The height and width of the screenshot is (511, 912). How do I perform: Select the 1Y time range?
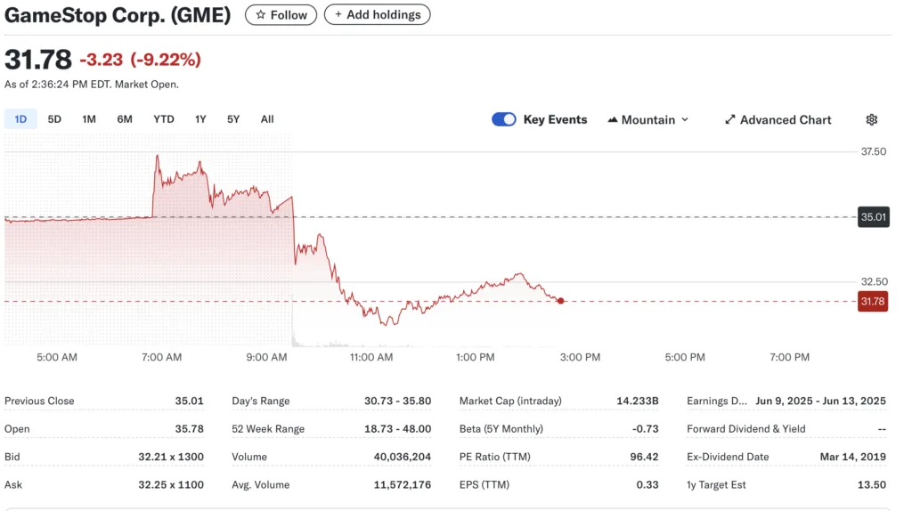tap(200, 119)
